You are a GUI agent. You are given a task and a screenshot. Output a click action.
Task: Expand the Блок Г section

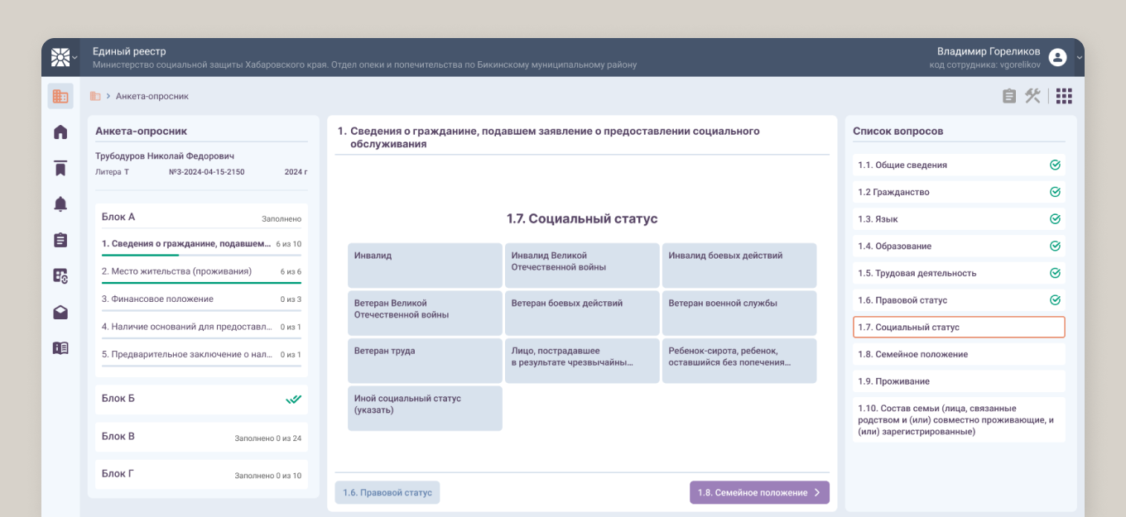point(201,475)
